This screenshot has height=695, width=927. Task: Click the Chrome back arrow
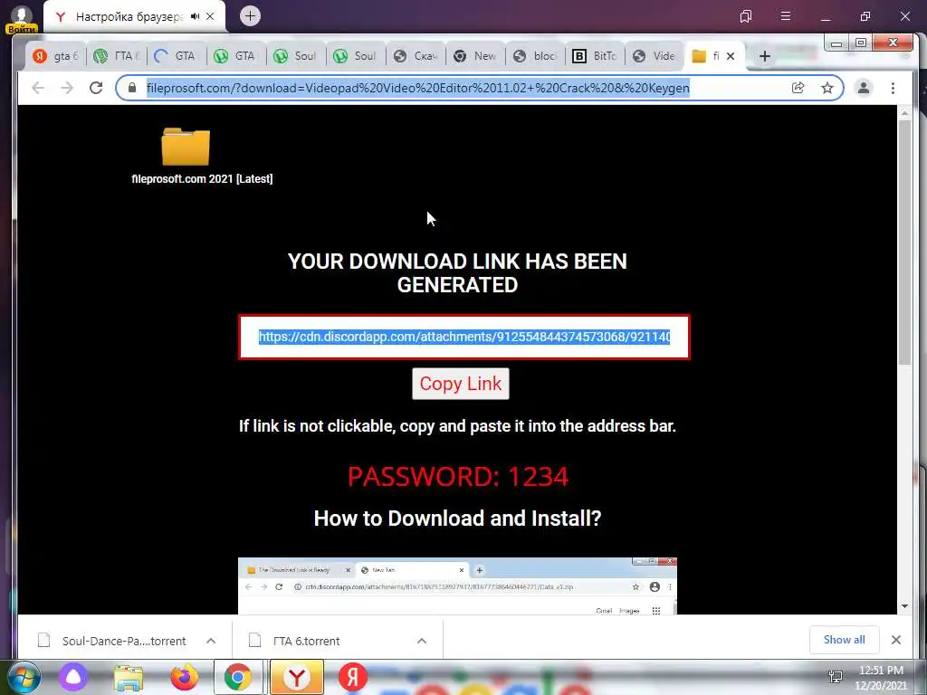[x=38, y=88]
